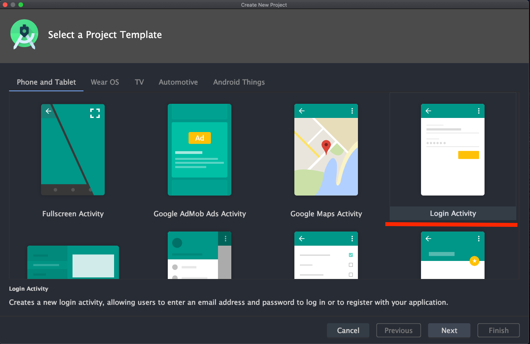Click the Fullscreen Activity label

pyautogui.click(x=73, y=214)
